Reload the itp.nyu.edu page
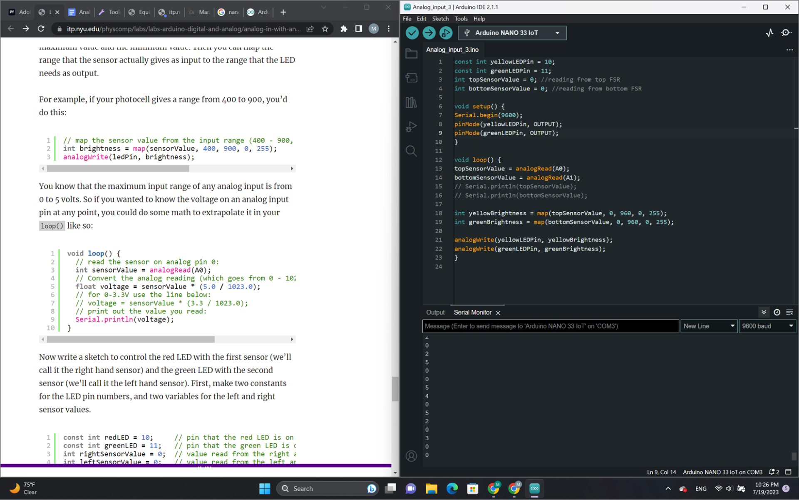Viewport: 799px width, 500px height. tap(41, 29)
